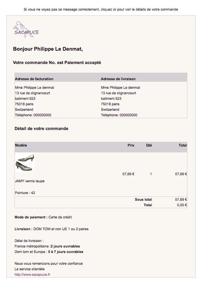Viewport: 198px width, 284px height.
Task: Click the JAMY vernis taupe product name
Action: [30, 181]
